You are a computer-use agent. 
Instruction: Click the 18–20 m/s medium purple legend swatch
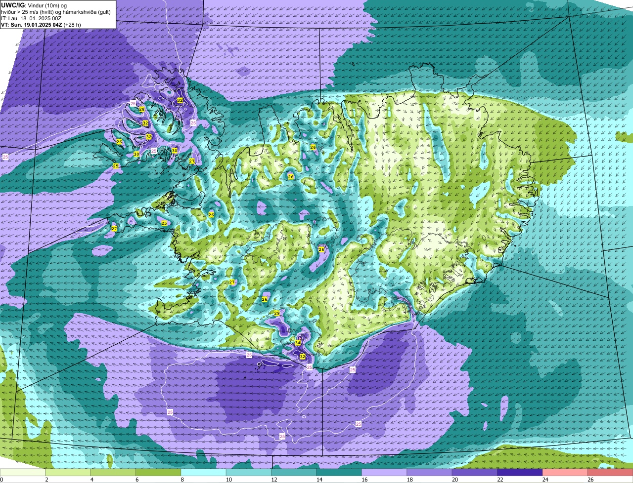pos(430,473)
